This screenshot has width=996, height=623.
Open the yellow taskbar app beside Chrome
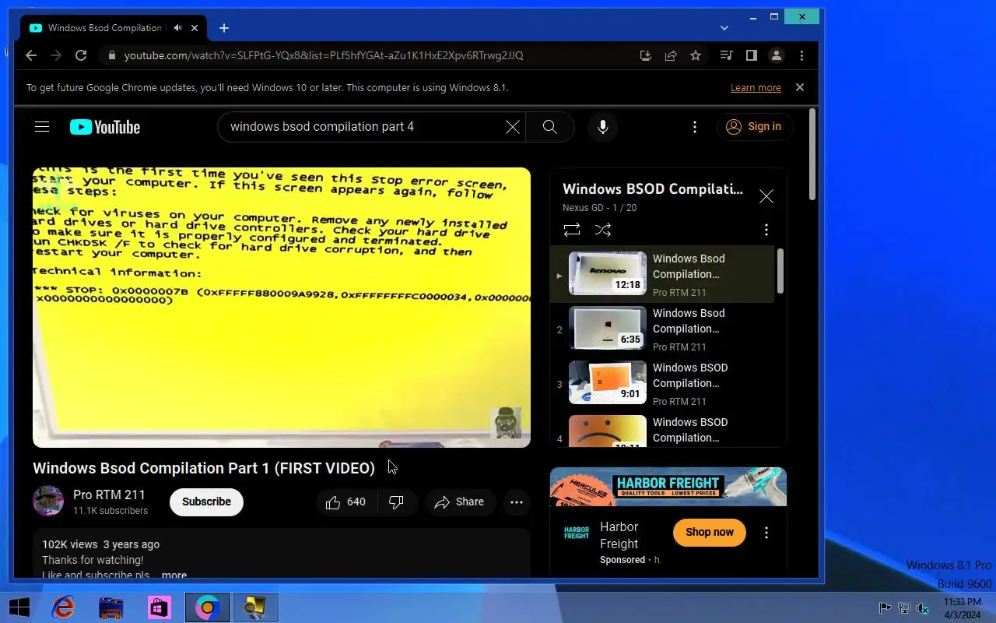pyautogui.click(x=255, y=607)
